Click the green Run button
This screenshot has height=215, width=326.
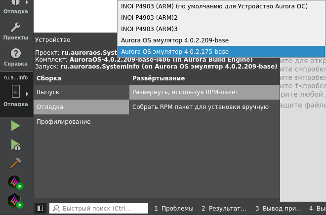click(16, 126)
